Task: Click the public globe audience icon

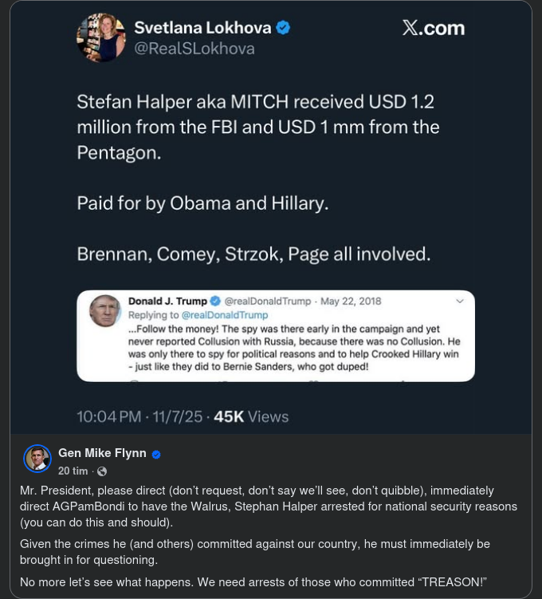Action: (x=102, y=471)
